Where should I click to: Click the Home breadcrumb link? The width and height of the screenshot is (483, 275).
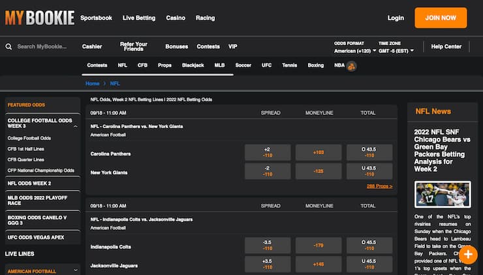(x=92, y=84)
